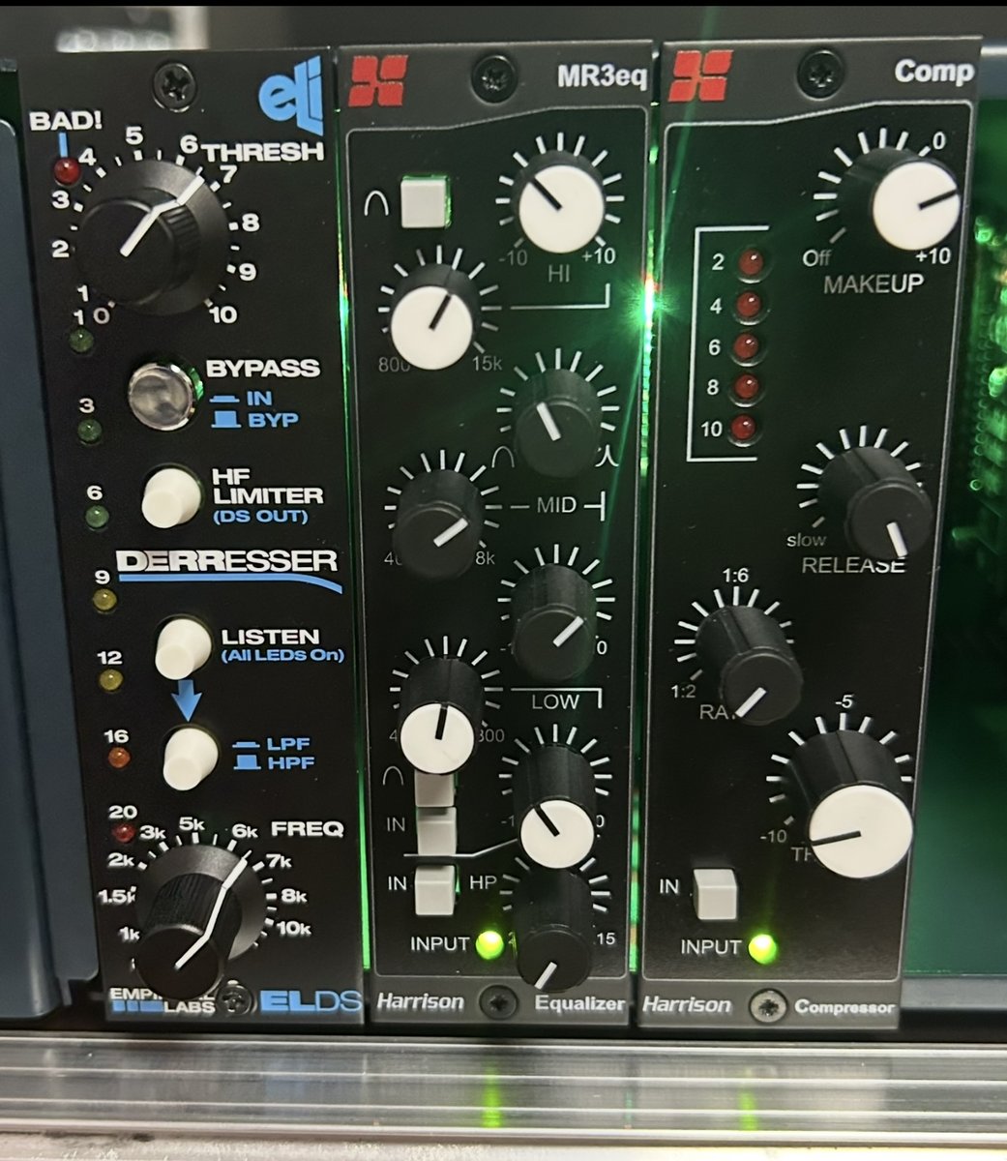This screenshot has height=1161, width=1007.
Task: Toggle the HP IN button on the MR3eq
Action: (x=435, y=891)
